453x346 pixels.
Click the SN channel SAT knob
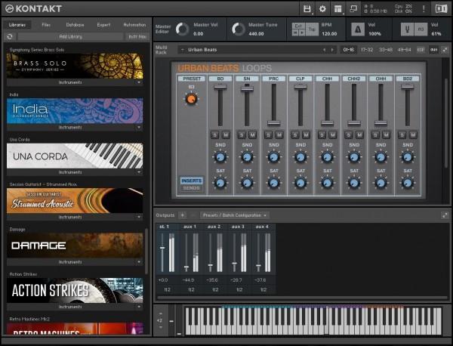(x=247, y=183)
